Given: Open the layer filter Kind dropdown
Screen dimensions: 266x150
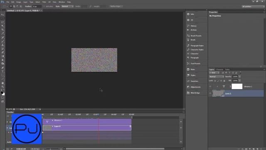Looking at the screenshot, I should (x=214, y=72).
